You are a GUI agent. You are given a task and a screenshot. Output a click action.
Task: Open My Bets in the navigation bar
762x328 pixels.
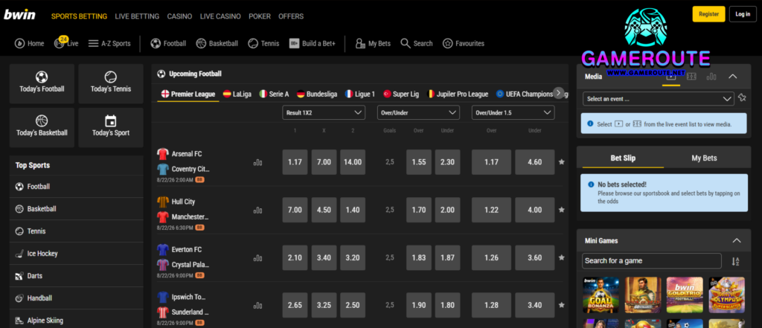coord(373,43)
